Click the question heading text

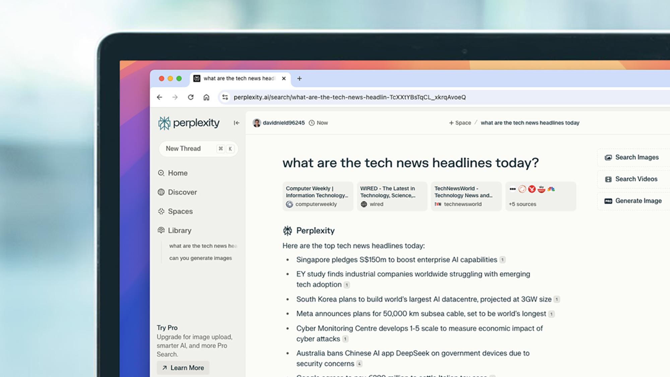(x=410, y=163)
